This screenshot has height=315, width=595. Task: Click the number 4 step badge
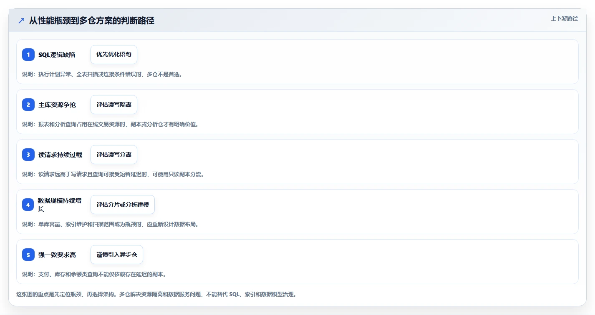(28, 205)
